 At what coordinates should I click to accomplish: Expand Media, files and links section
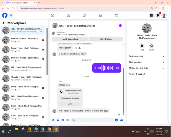pos(147,68)
